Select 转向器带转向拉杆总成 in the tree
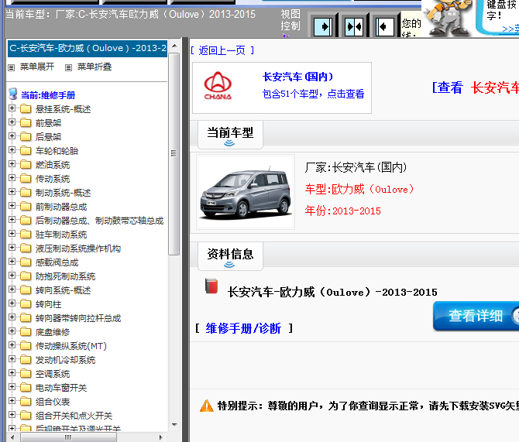 pos(78,318)
